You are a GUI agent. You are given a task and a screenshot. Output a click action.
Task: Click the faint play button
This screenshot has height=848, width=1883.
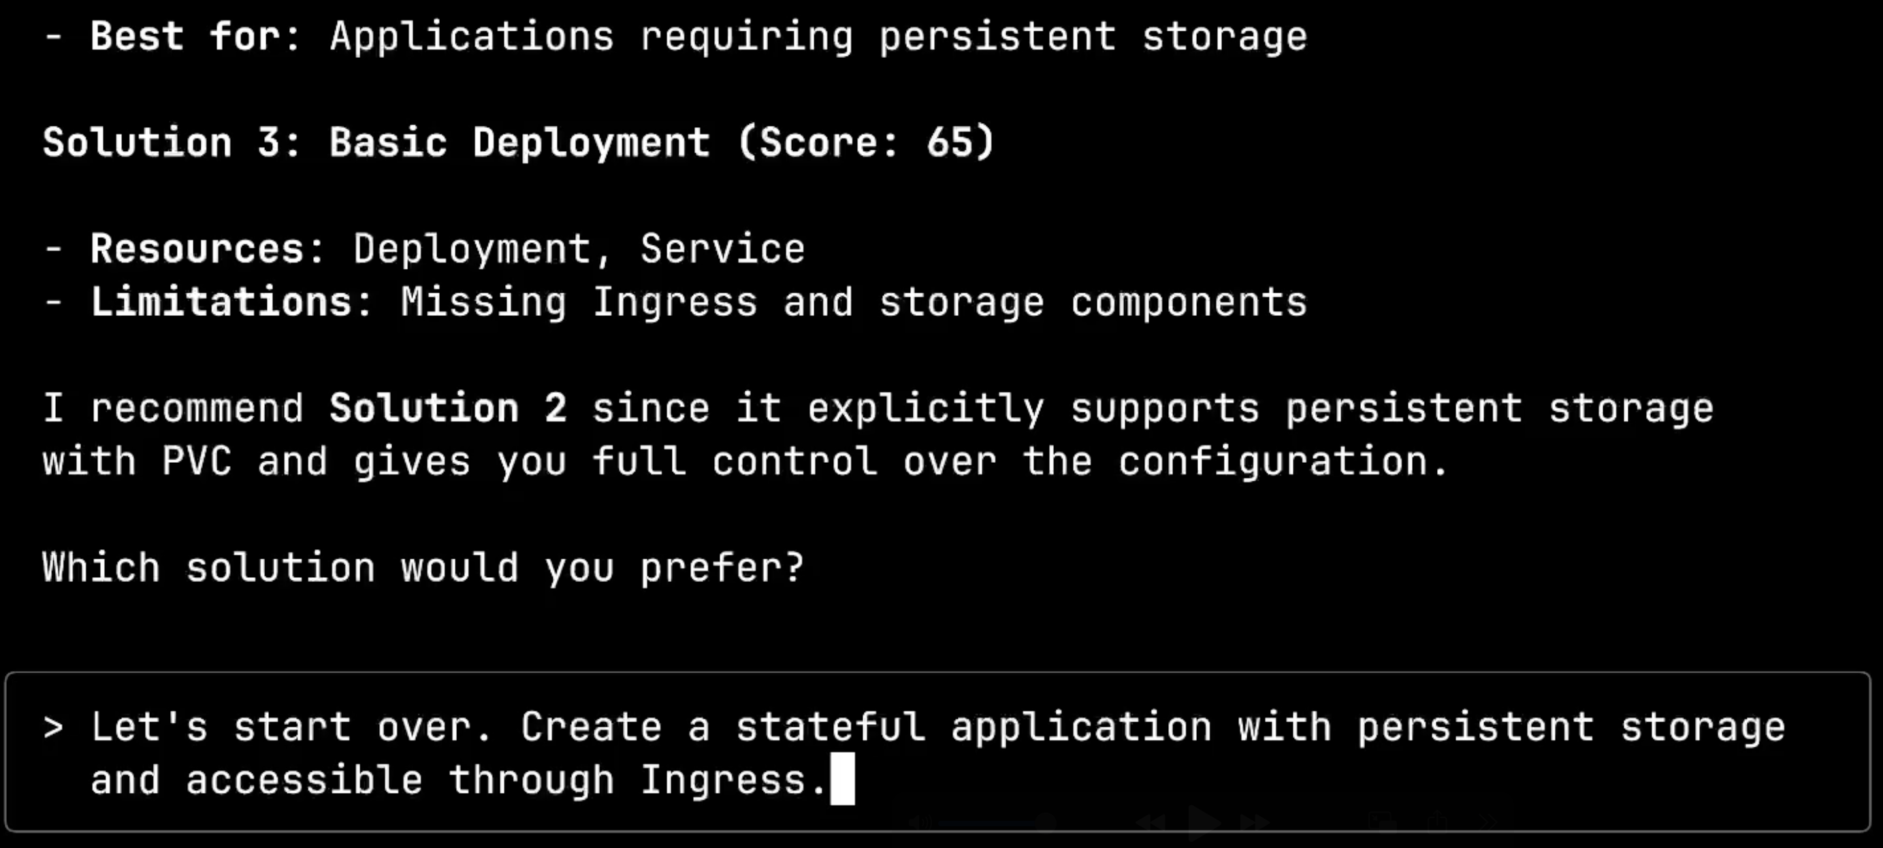click(1205, 823)
